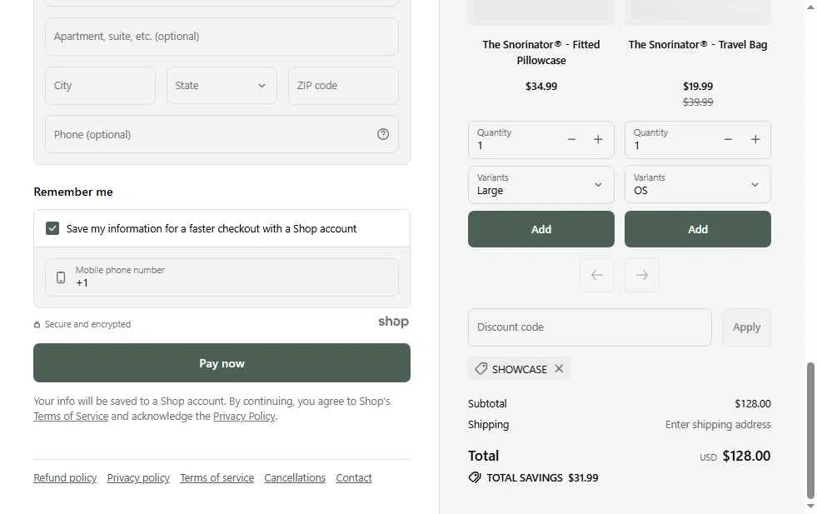Click the scrollbar down arrow
817x514 pixels.
[x=810, y=507]
